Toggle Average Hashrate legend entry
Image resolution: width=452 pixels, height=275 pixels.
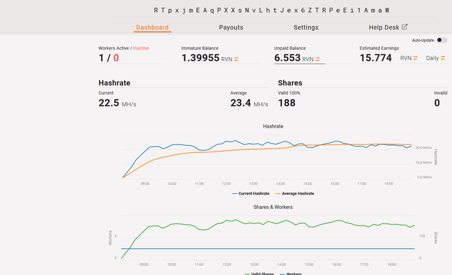click(295, 194)
